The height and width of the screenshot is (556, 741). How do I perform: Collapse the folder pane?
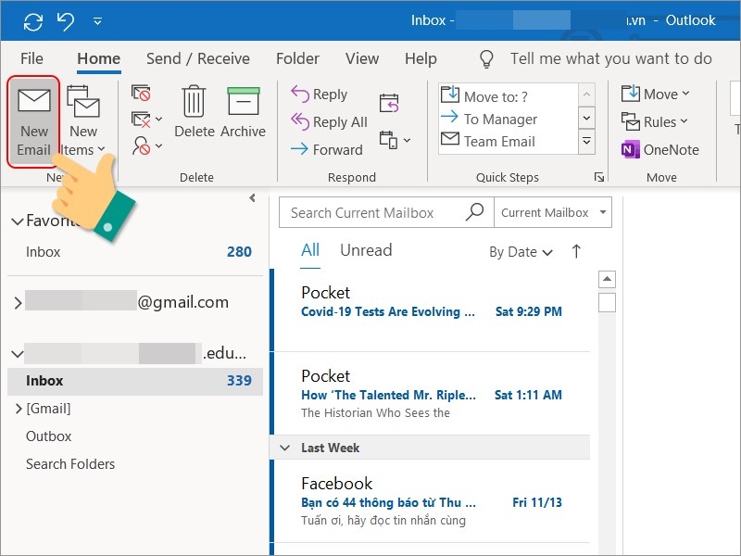252,197
